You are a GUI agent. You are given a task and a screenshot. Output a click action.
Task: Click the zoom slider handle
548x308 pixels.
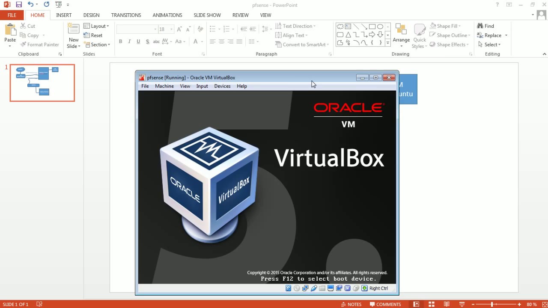tap(492, 304)
